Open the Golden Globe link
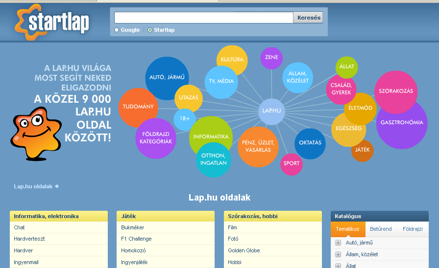The image size is (439, 268). (x=244, y=250)
